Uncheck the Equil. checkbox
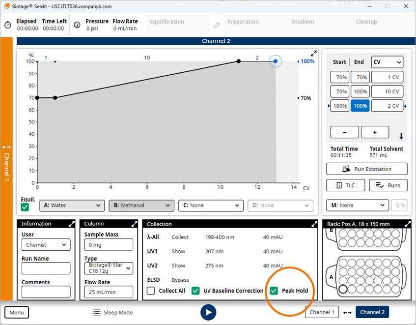 [x=25, y=207]
